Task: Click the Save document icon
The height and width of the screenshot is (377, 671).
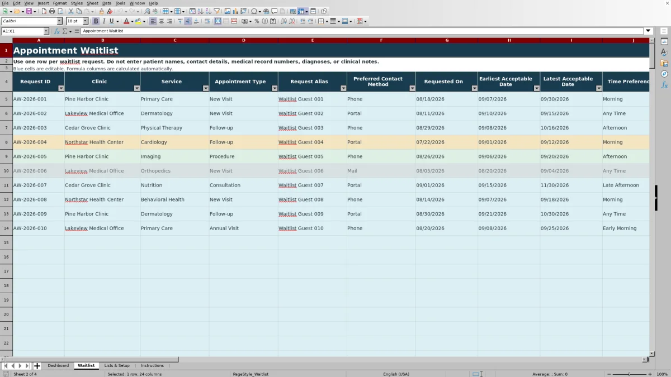Action: coord(29,11)
